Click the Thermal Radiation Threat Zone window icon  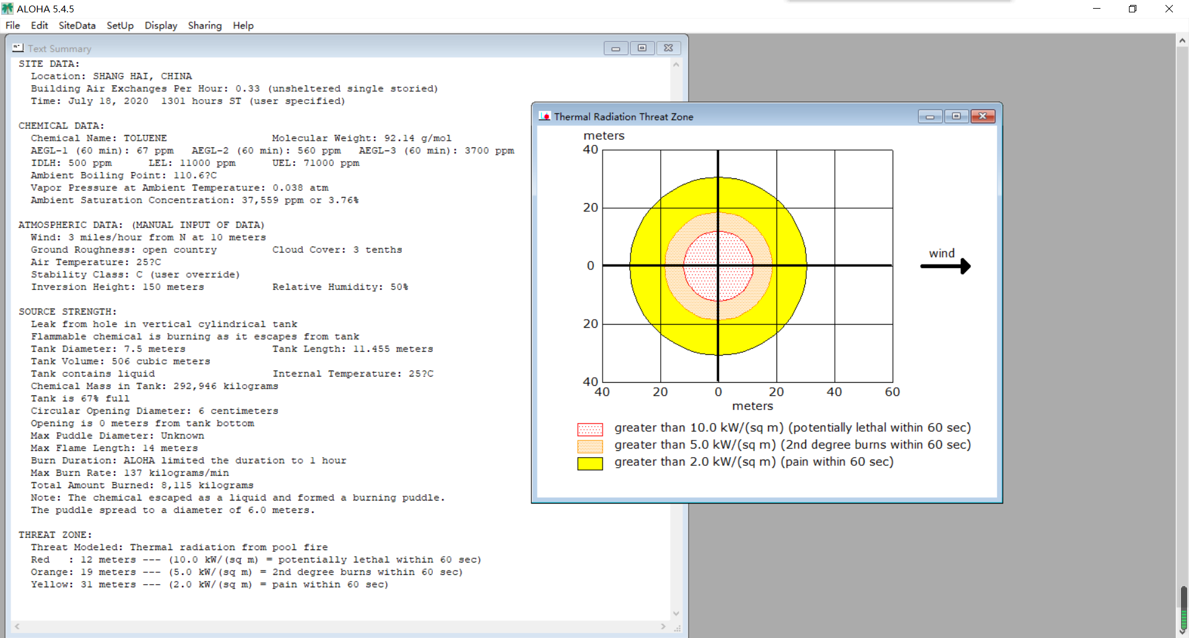544,116
